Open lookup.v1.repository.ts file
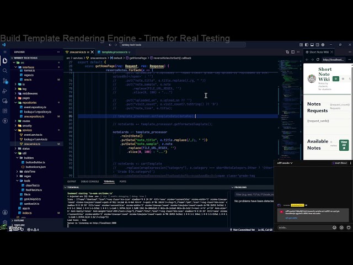Viewport: 353px width, 265px height. point(38,112)
